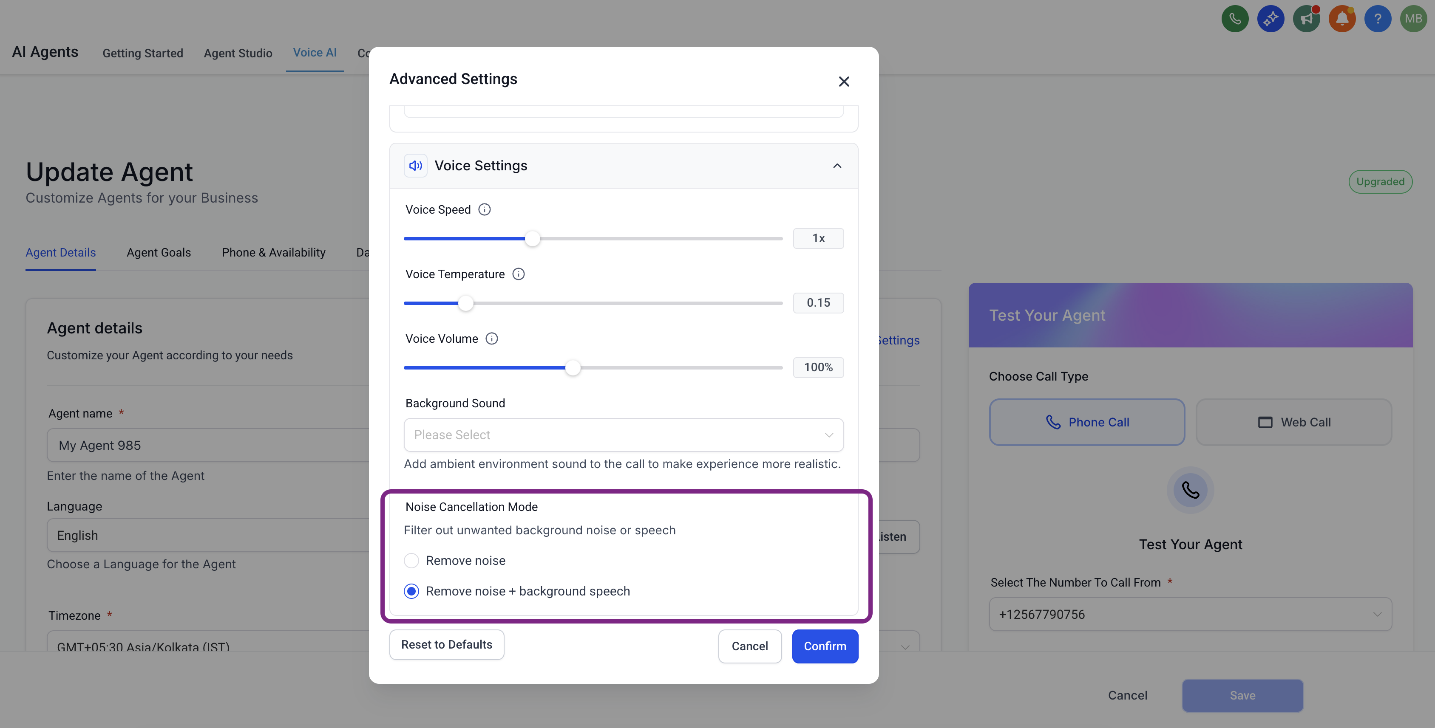Click Voice Temperature info icon
The width and height of the screenshot is (1435, 728).
(x=518, y=274)
